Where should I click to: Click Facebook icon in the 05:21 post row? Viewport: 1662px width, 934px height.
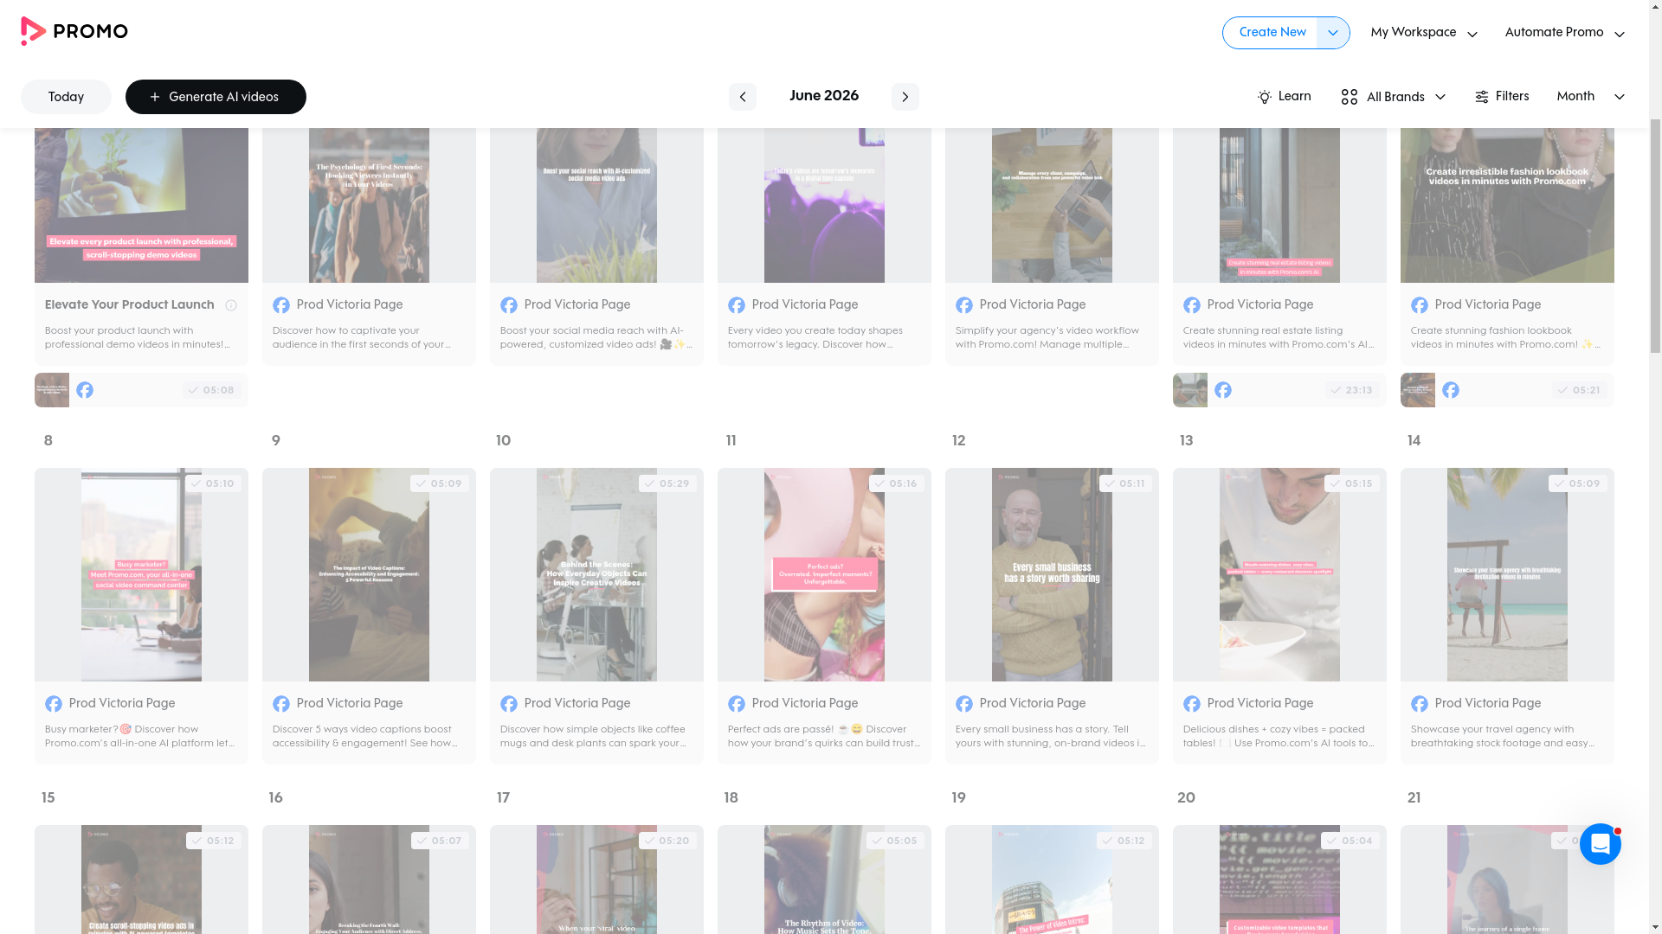pos(1451,390)
